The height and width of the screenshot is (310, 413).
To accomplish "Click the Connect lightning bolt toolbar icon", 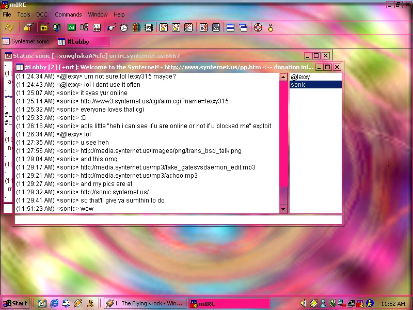I will click(x=9, y=27).
